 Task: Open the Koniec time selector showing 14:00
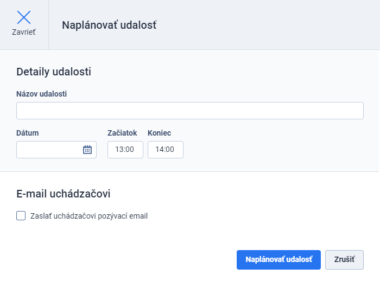166,150
